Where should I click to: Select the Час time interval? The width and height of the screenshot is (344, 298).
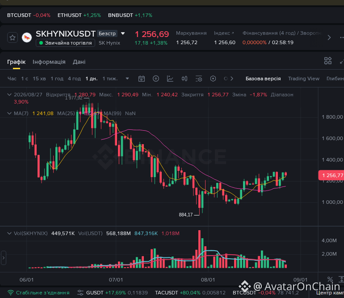pos(12,79)
